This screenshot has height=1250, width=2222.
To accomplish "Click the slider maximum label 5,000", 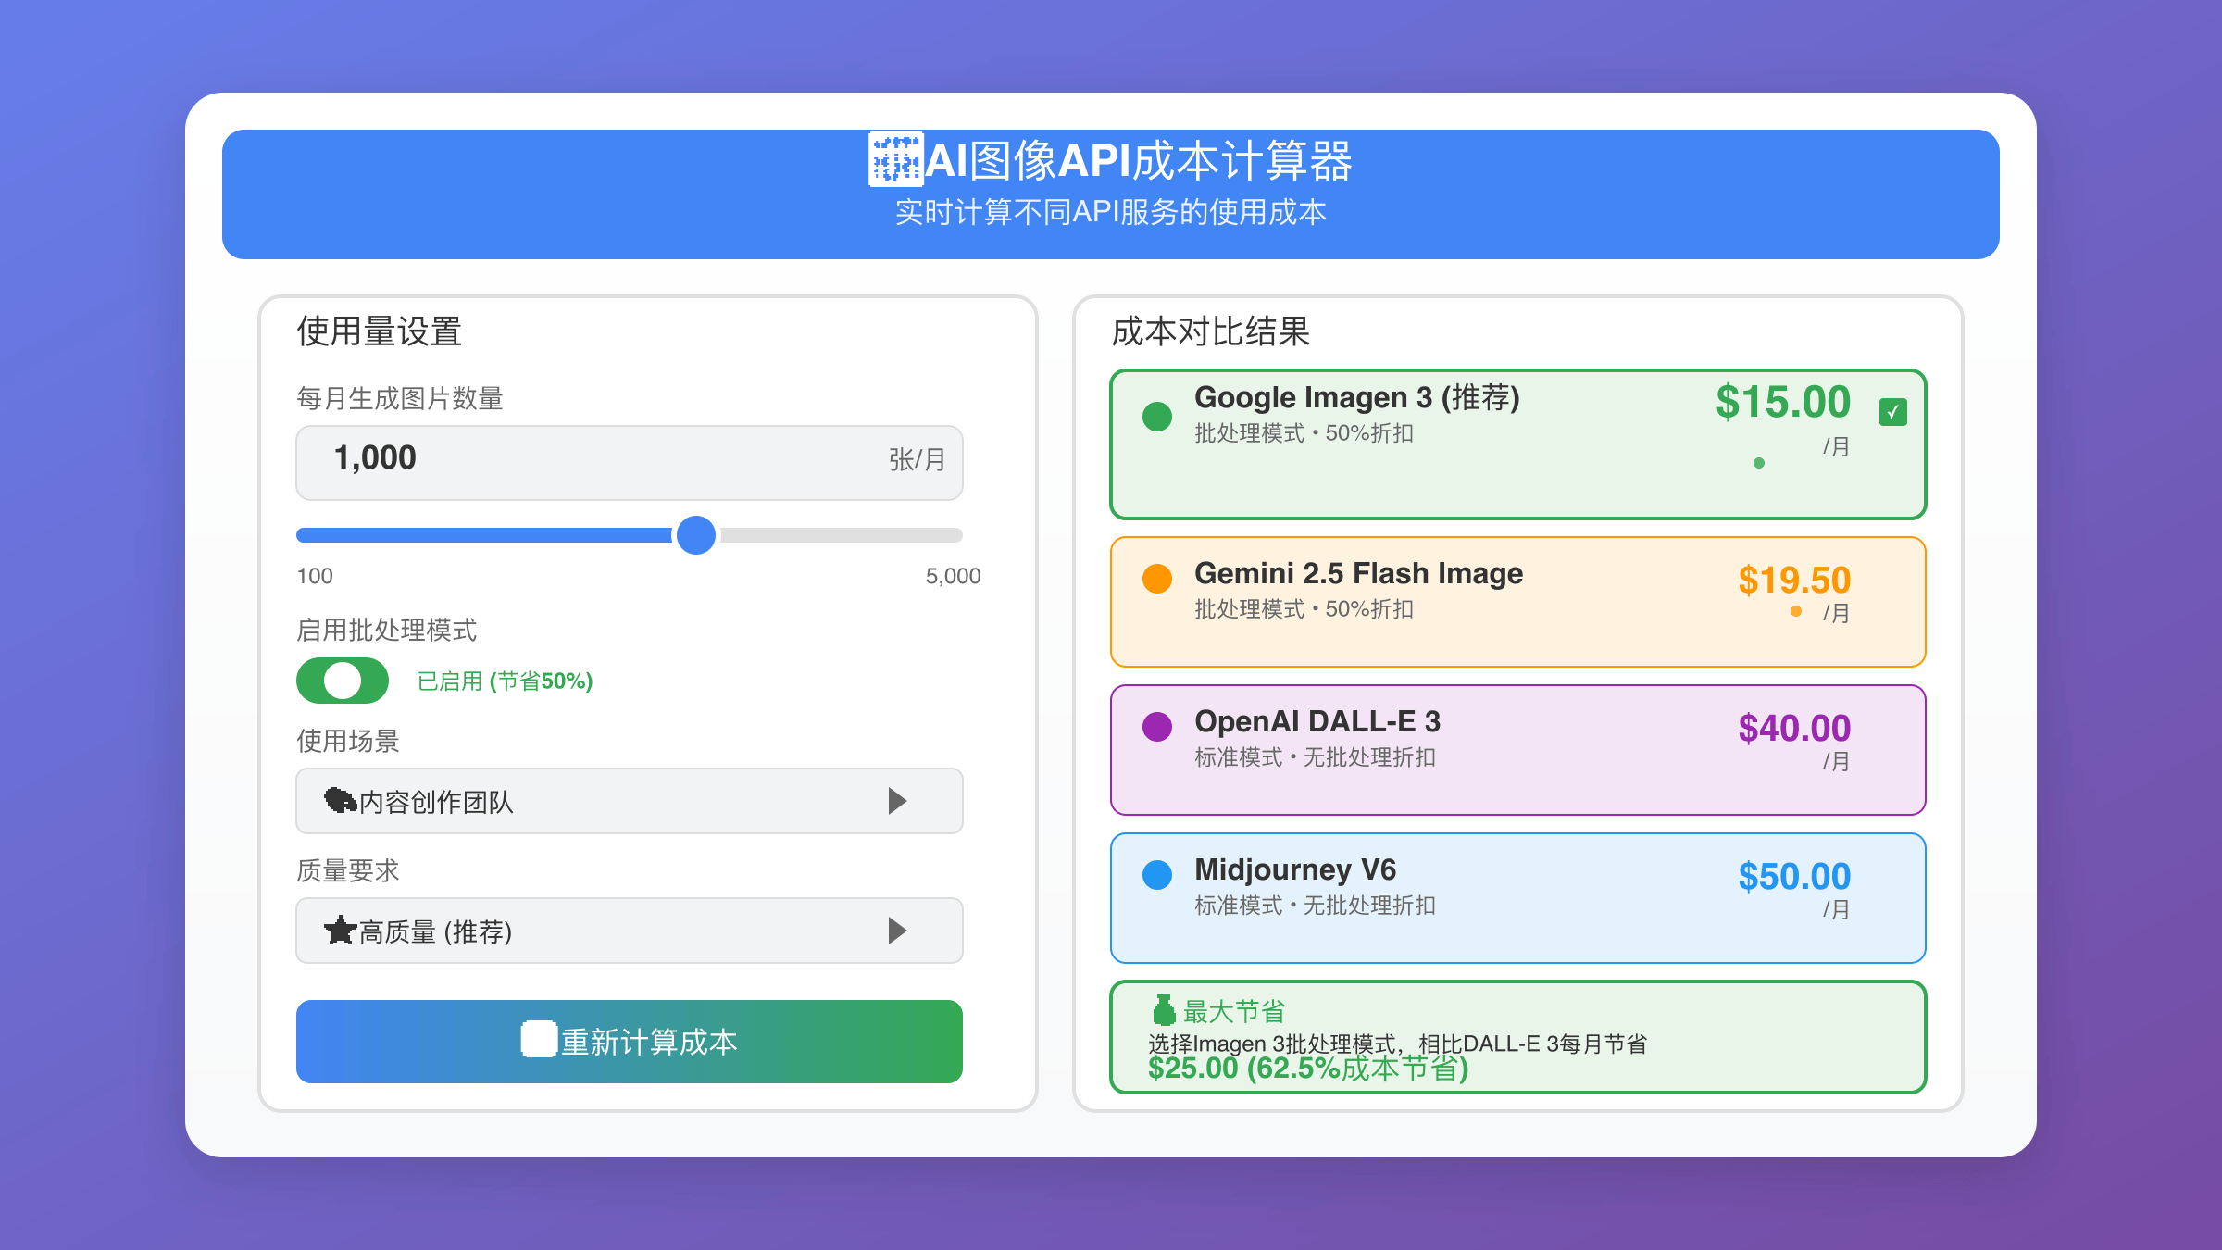I will click(x=953, y=576).
